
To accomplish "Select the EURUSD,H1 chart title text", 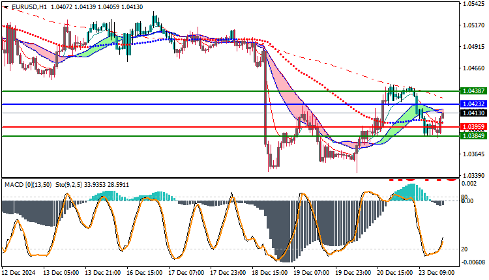I will click(x=29, y=7).
